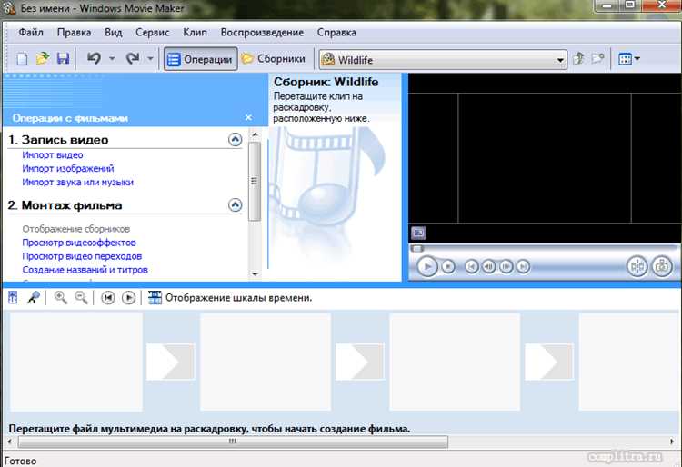Click the tasks pane scrollbar thumb

(255, 181)
